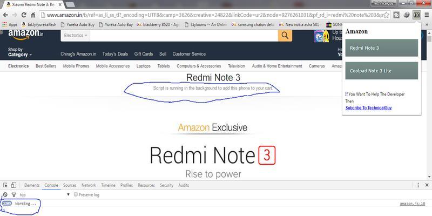Screen dimensions: 432x216
Task: Open Today's Deals
Action: click(x=115, y=53)
